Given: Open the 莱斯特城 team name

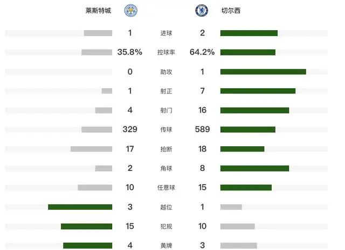Looking at the screenshot, I should pos(98,11).
